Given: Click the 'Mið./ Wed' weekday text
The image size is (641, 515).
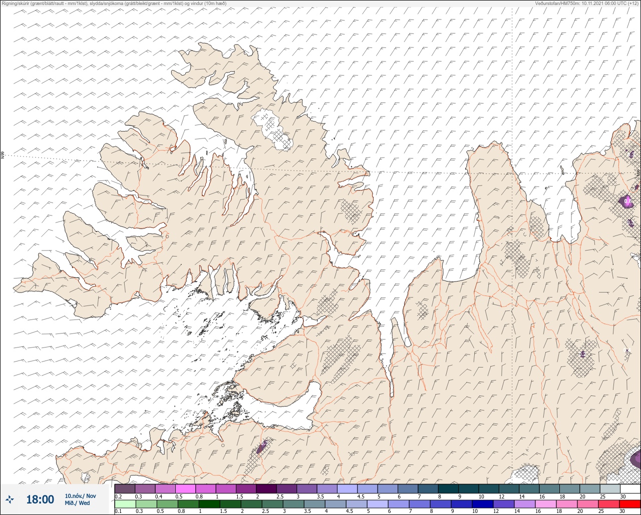Looking at the screenshot, I should coord(77,503).
